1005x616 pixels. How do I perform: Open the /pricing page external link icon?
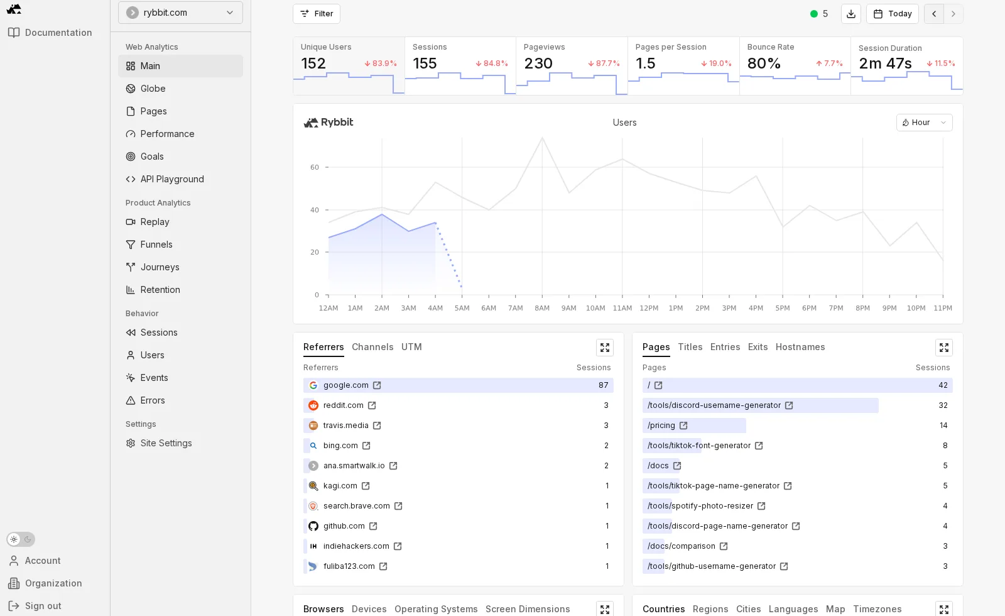pos(683,426)
